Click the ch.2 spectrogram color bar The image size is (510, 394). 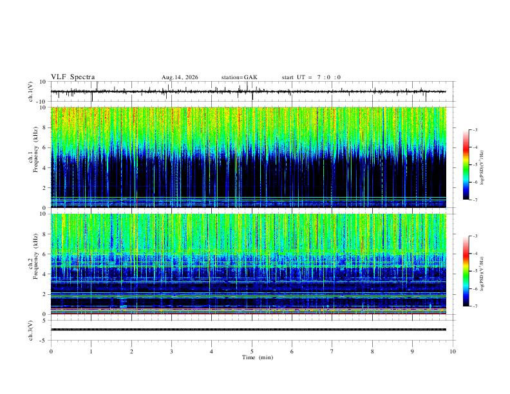point(466,271)
